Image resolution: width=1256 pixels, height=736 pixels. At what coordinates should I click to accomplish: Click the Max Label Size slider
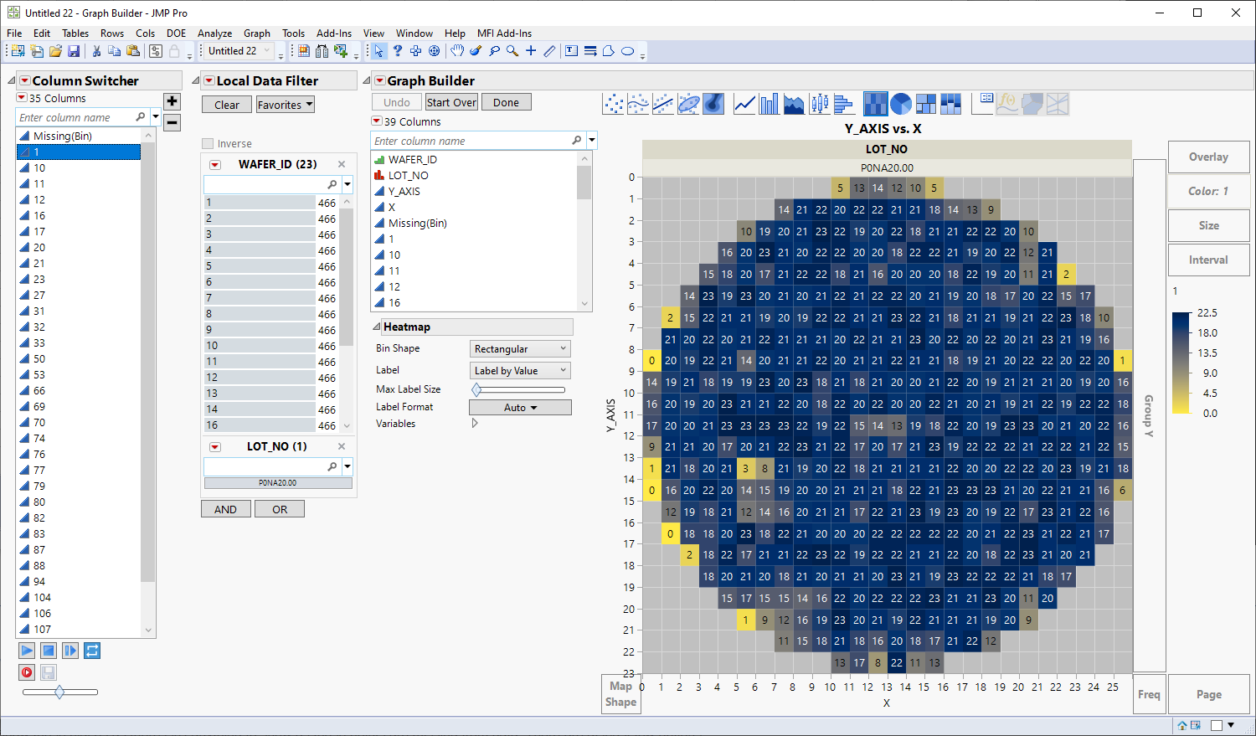(519, 389)
